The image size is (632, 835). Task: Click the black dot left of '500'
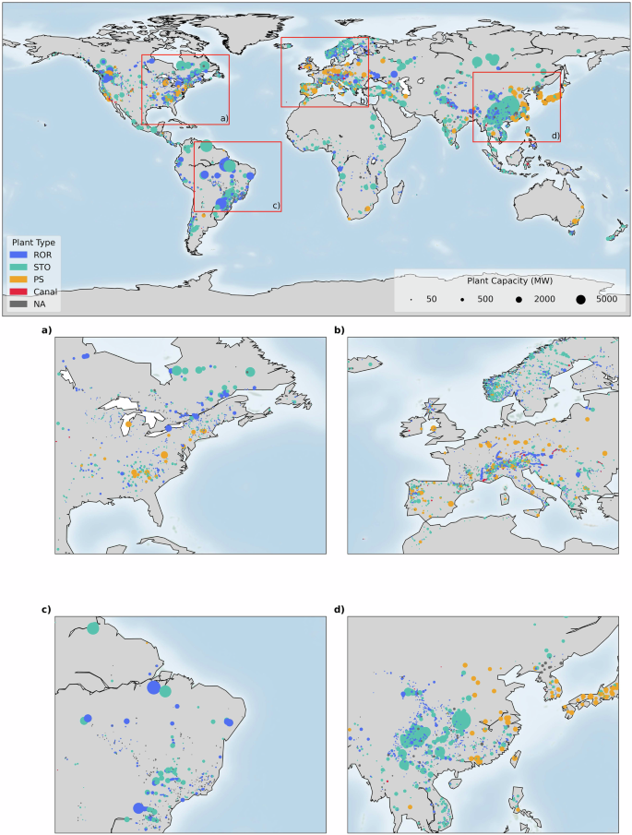462,300
